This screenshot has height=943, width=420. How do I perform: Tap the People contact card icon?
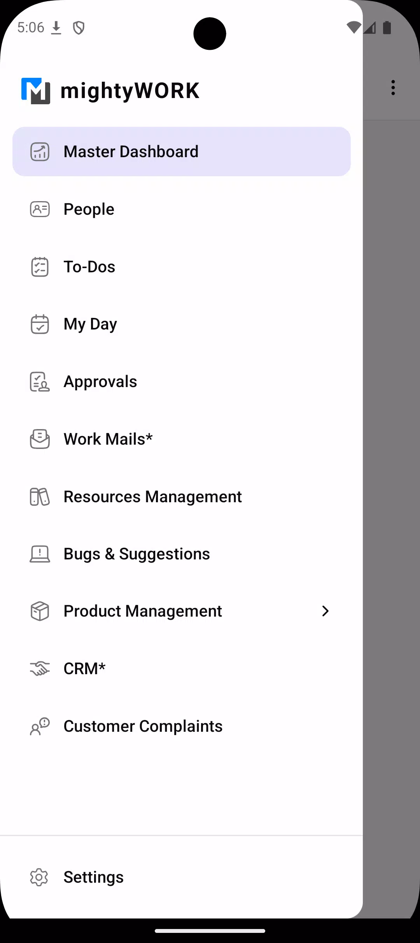pyautogui.click(x=40, y=209)
